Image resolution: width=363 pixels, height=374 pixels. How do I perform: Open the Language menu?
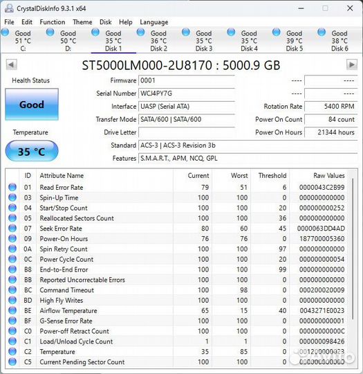(x=154, y=22)
